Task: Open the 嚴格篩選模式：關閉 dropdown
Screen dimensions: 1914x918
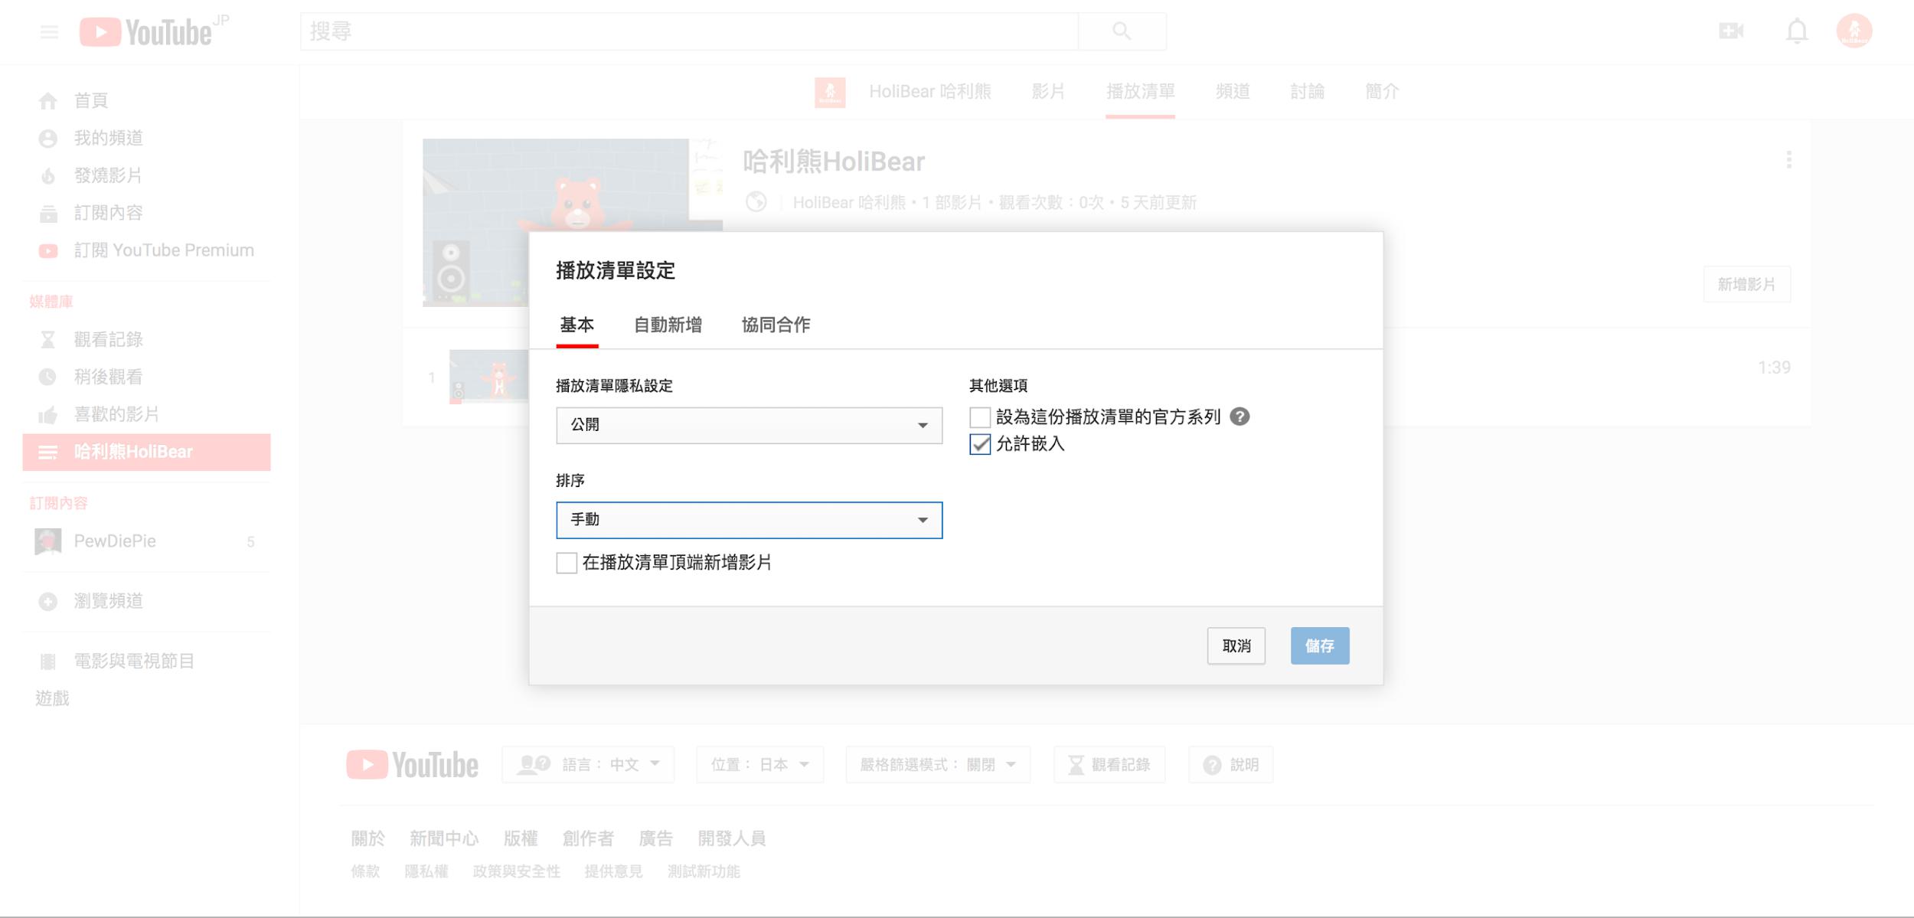Action: pyautogui.click(x=938, y=764)
